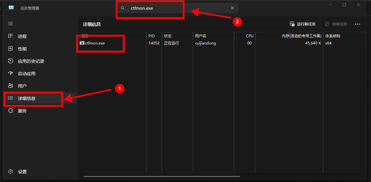This screenshot has width=371, height=182.
Task: Click 运行新任务 (Run new task) button
Action: click(303, 24)
